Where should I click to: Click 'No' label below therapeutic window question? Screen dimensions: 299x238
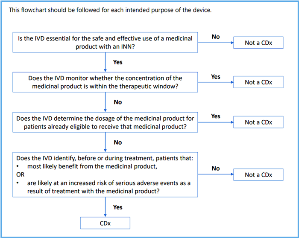118,102
